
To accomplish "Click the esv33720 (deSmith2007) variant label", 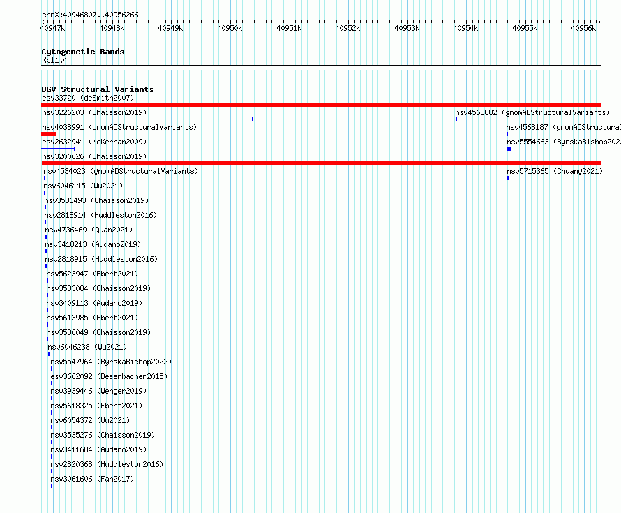I will pyautogui.click(x=88, y=98).
